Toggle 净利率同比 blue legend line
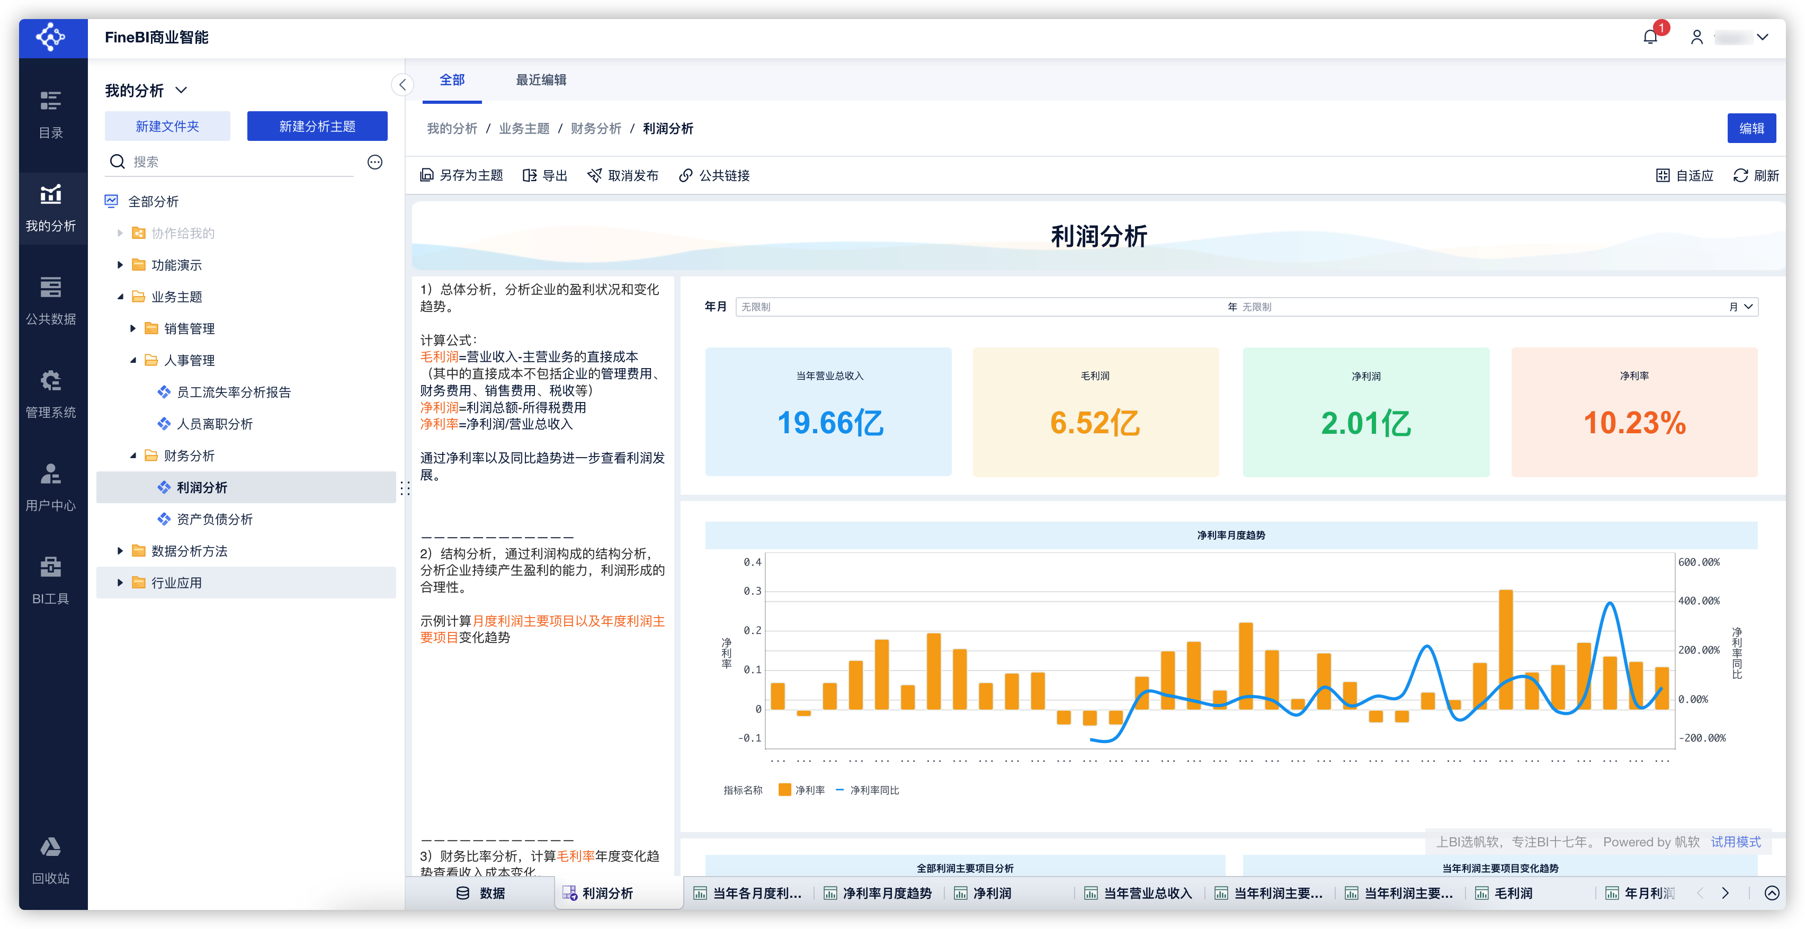This screenshot has height=929, width=1805. click(839, 790)
